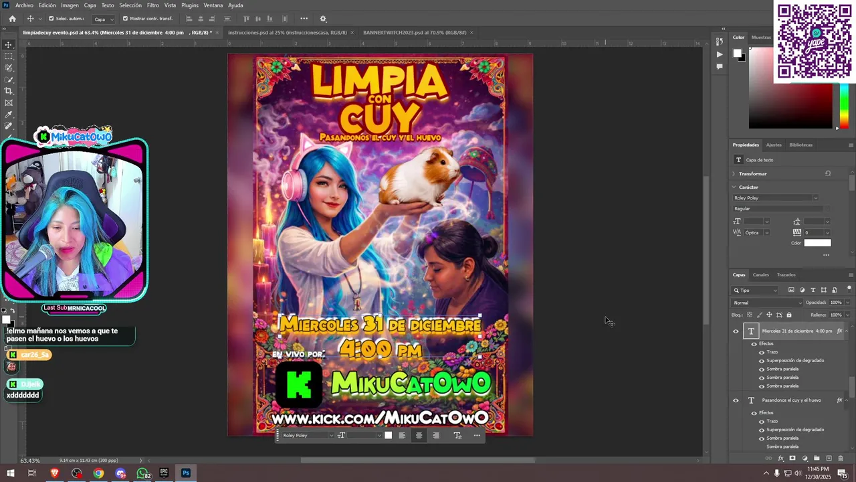The image size is (856, 482).
Task: Click lock all padlock icon
Action: click(x=789, y=315)
